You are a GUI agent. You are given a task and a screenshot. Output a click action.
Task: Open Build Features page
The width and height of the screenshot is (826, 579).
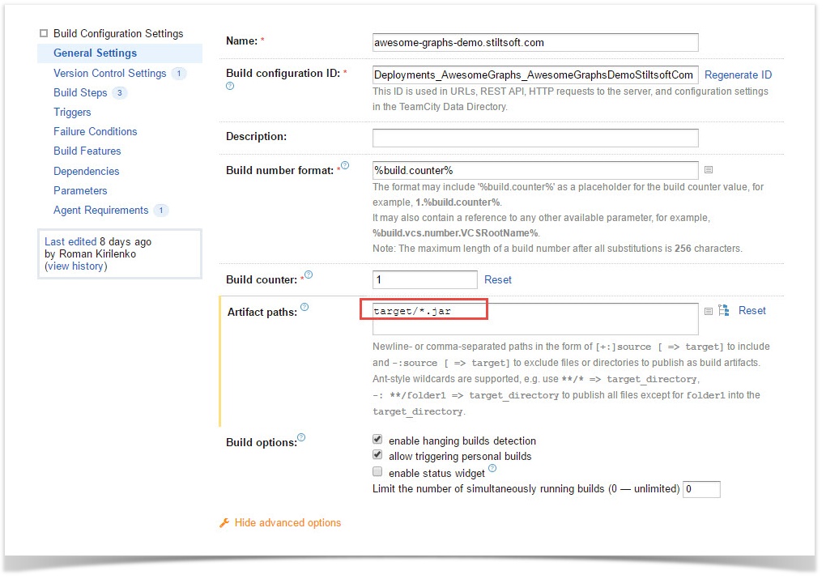[87, 151]
